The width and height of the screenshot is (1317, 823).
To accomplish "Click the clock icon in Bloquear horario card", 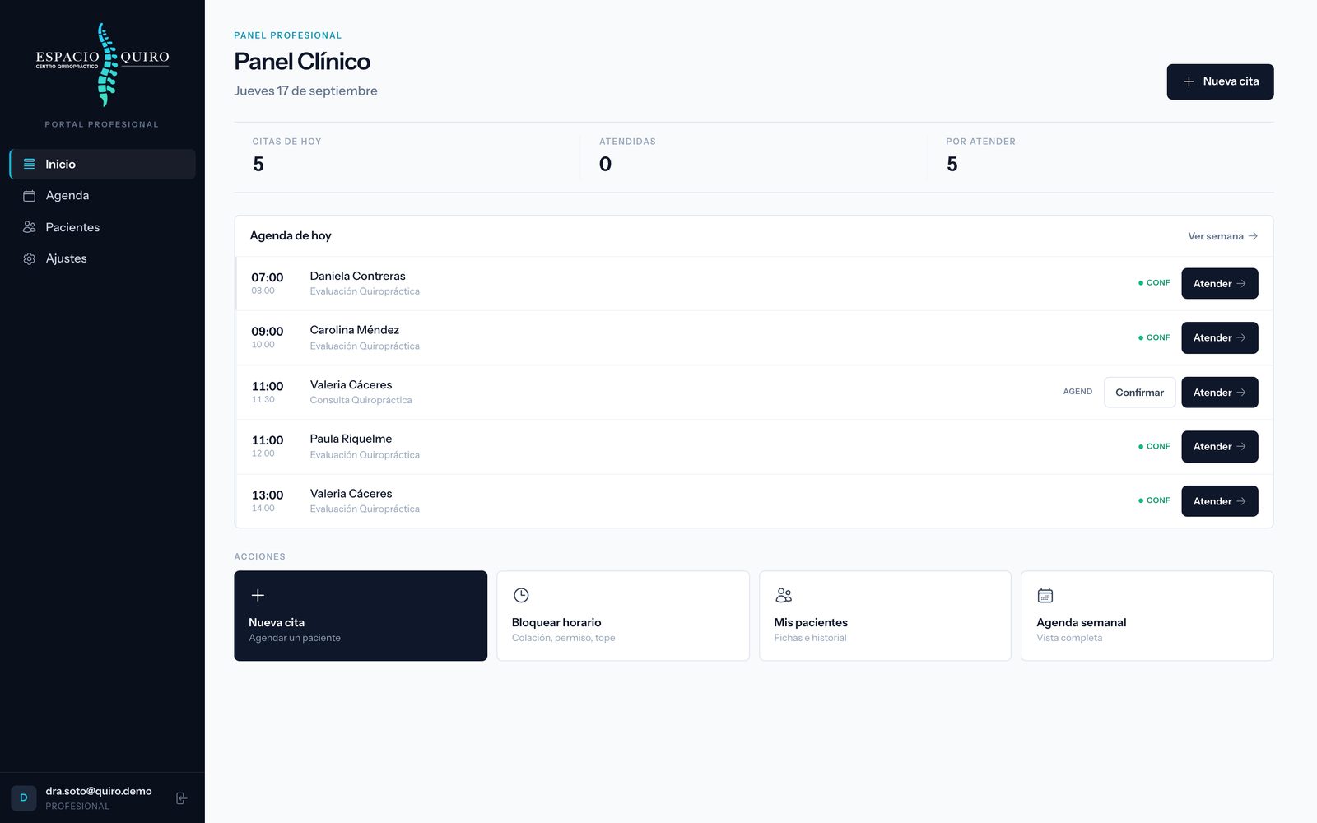I will pyautogui.click(x=521, y=595).
